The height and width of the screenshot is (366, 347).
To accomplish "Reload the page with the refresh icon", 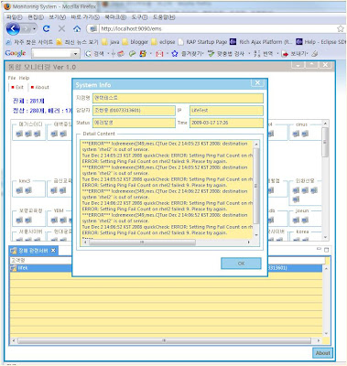I will tap(47, 28).
